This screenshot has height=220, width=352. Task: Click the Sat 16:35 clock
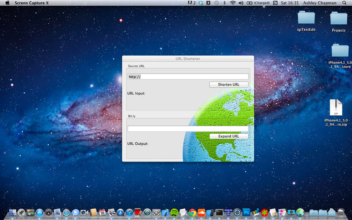coord(290,3)
